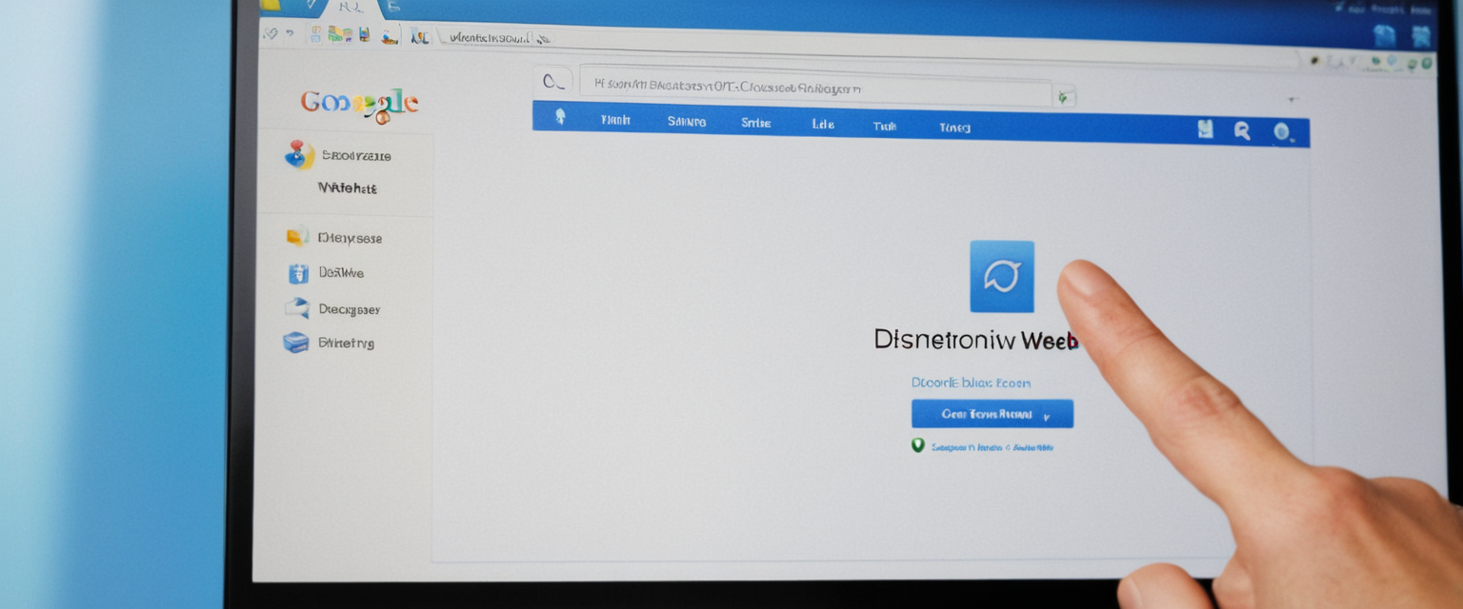Select the second menu item in the blue navbar
Screen dimensions: 1463x609
point(686,121)
